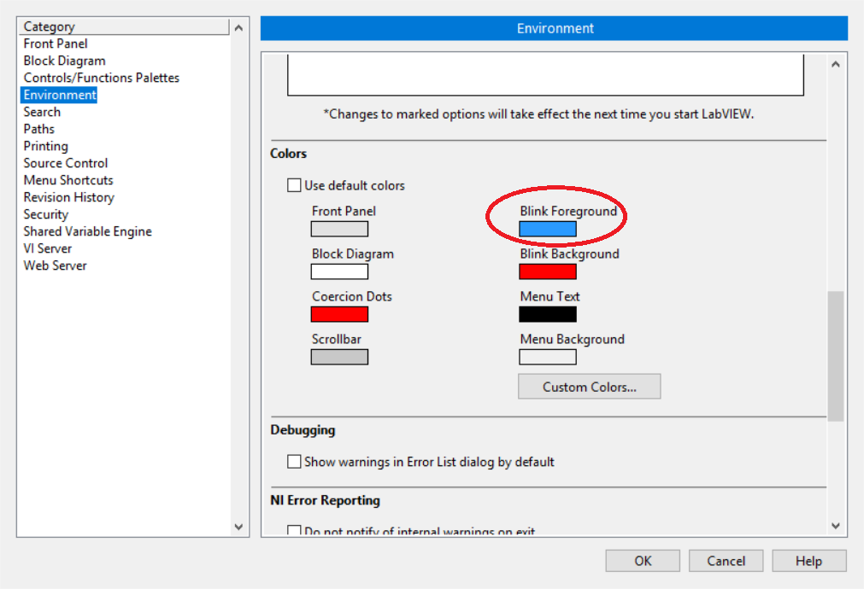Open Help for this dialog

click(808, 561)
